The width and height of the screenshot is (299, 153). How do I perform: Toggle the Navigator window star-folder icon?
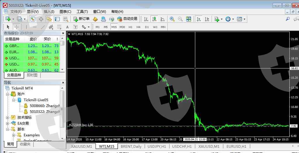pyautogui.click(x=49, y=19)
